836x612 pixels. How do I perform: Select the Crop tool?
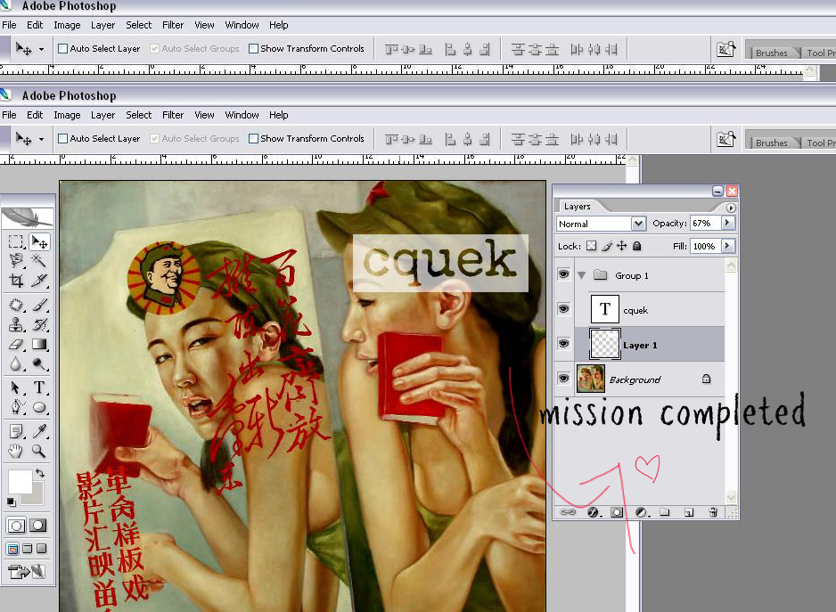(x=17, y=280)
